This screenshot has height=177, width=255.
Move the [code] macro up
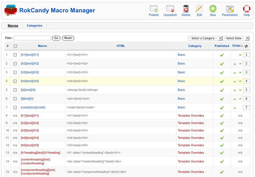click(234, 108)
